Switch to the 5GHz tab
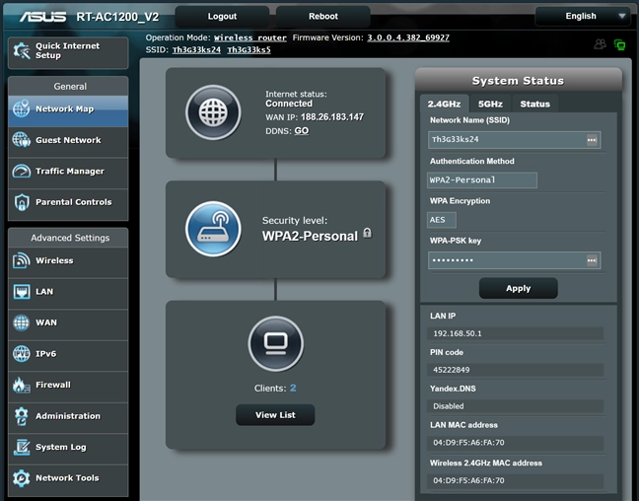 click(x=490, y=104)
